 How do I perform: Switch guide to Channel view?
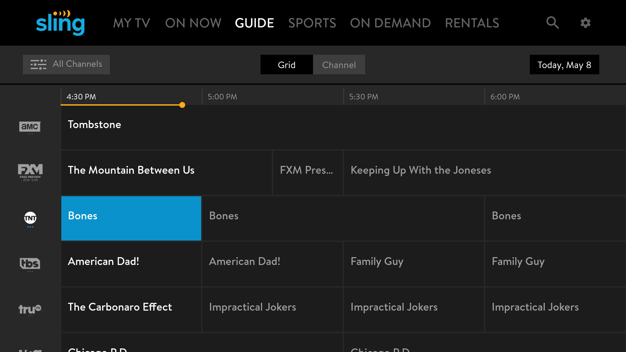339,65
